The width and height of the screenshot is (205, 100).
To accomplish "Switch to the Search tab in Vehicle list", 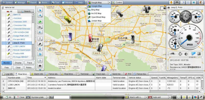I will pyautogui.click(x=26, y=11).
